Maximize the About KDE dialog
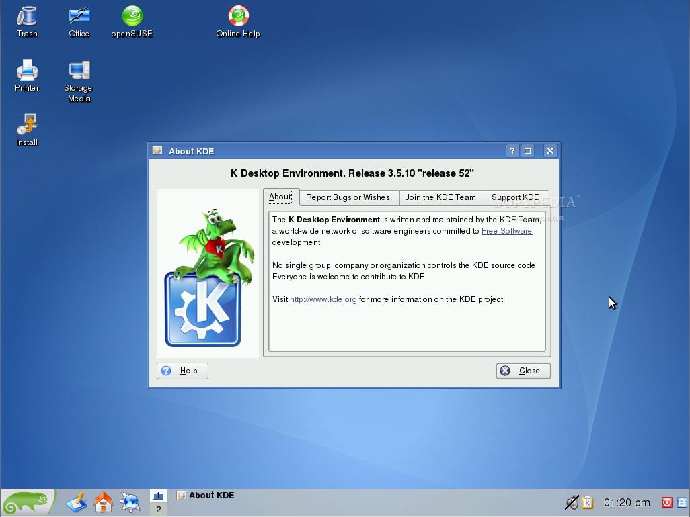 527,151
